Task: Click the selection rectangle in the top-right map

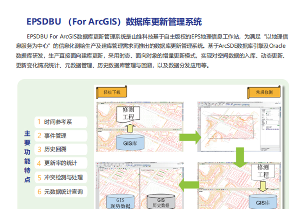Action: 230,127
